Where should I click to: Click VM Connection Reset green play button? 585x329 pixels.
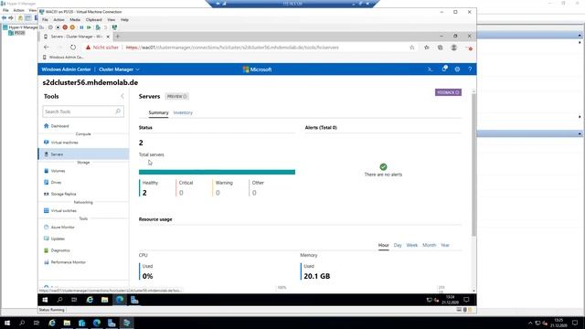(89, 27)
